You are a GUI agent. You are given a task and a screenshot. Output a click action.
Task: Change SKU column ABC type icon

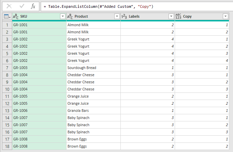click(x=16, y=16)
